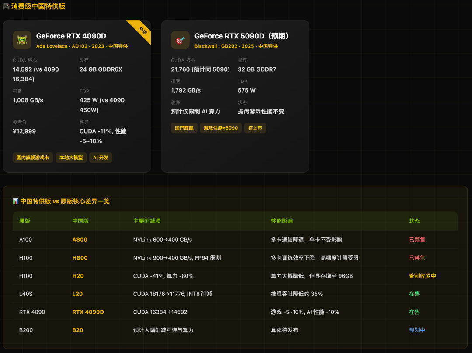Click the 1,792 GB/s bandwidth value
Viewport: 472px width, 353px height.
pyautogui.click(x=186, y=90)
